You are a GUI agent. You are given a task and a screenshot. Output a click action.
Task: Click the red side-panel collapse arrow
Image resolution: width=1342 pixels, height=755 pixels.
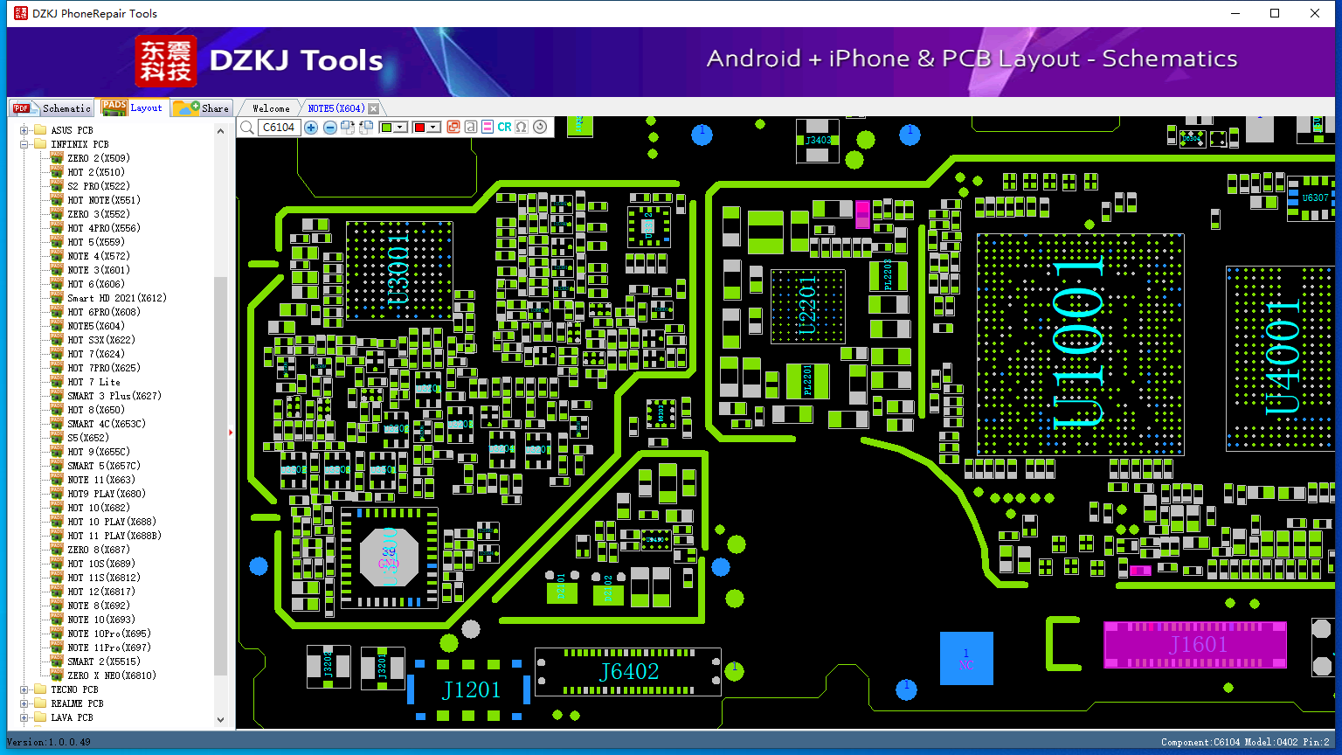231,432
